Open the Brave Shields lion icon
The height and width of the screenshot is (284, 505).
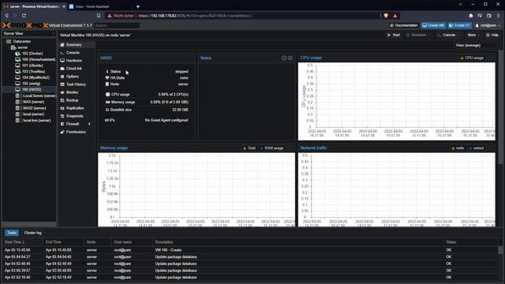tap(386, 16)
